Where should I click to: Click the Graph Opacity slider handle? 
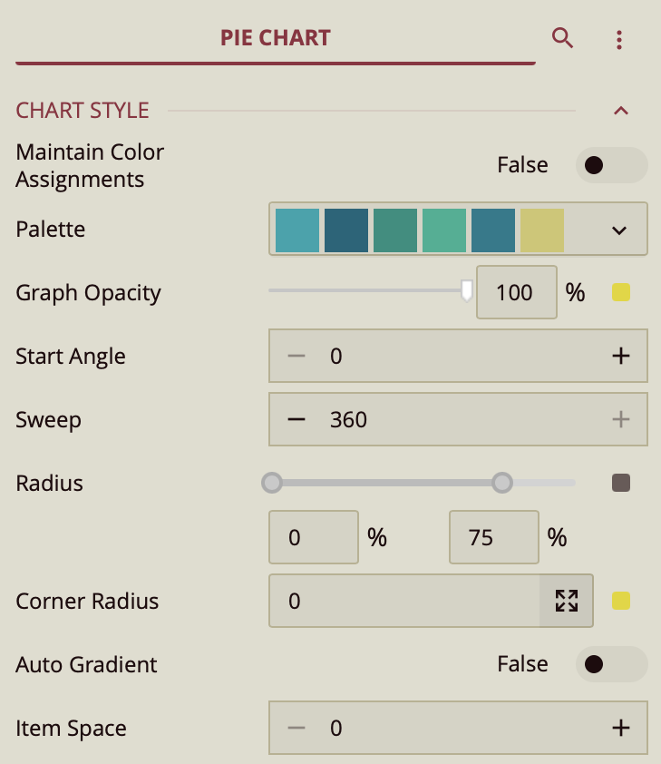tap(466, 290)
